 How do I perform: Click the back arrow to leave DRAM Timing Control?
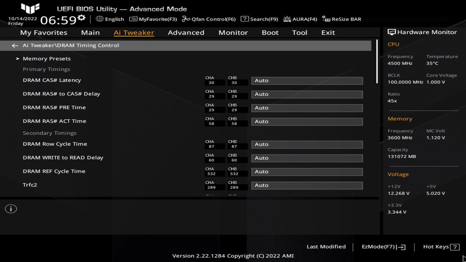[x=15, y=45]
